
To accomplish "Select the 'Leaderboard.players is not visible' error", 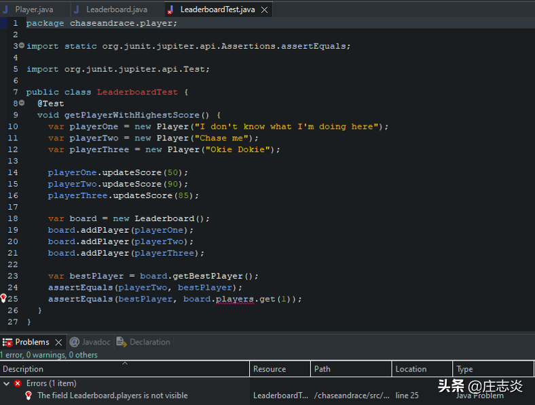I will [112, 396].
